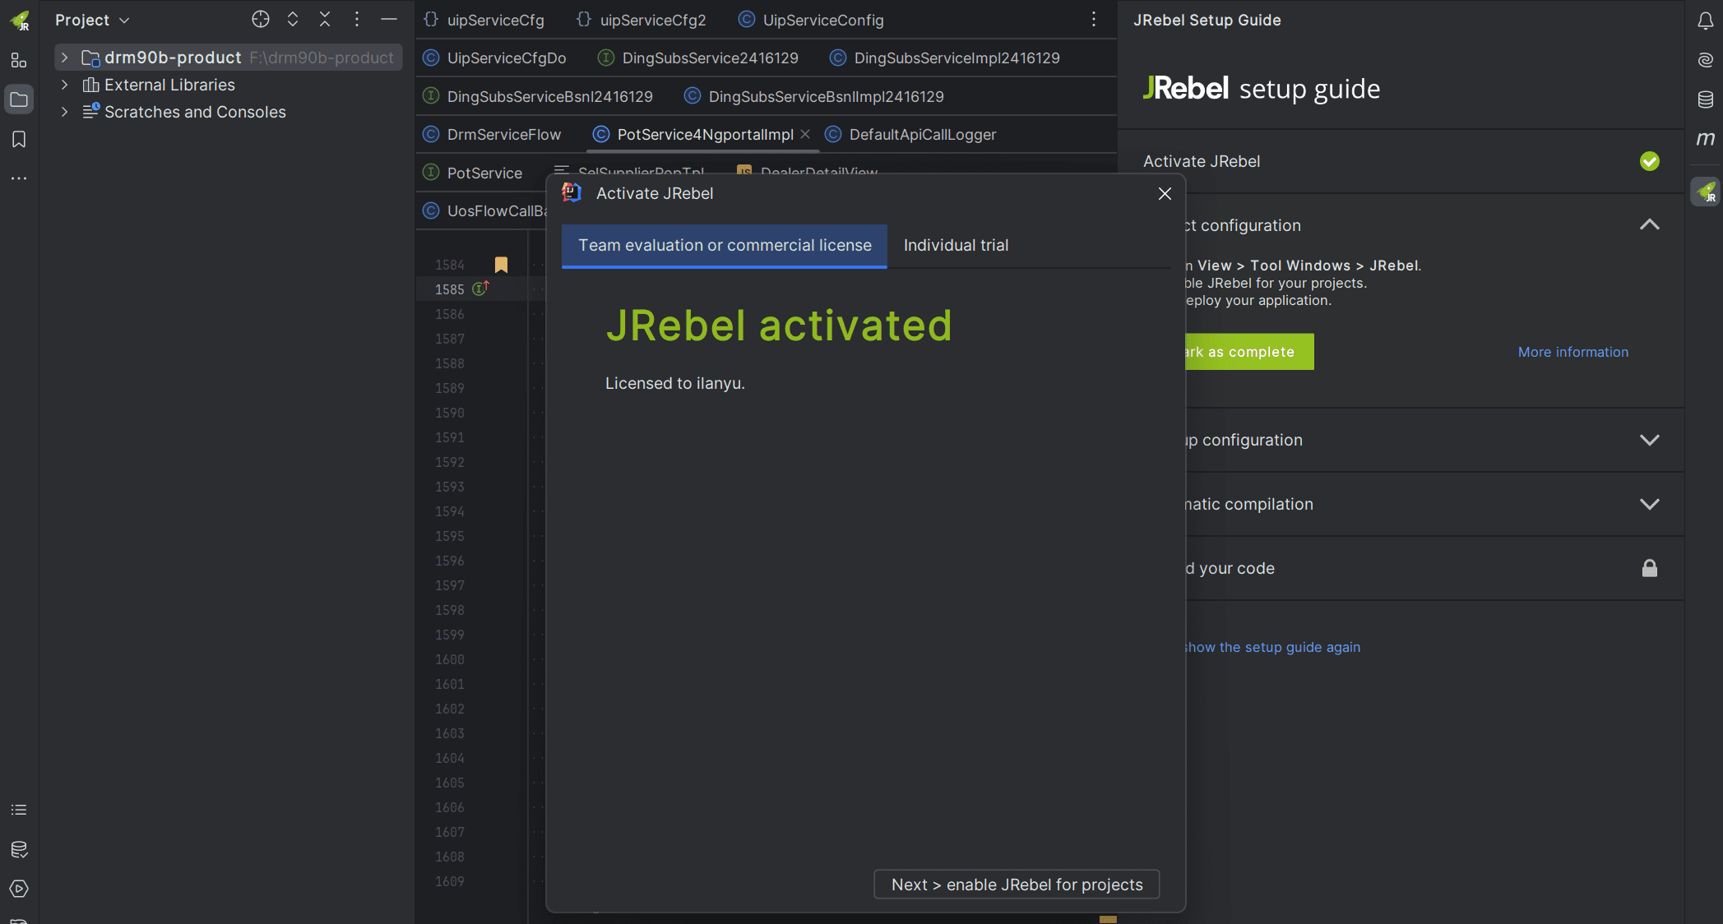Open the DrmServiceFlow editor tab
The image size is (1723, 924).
493,134
